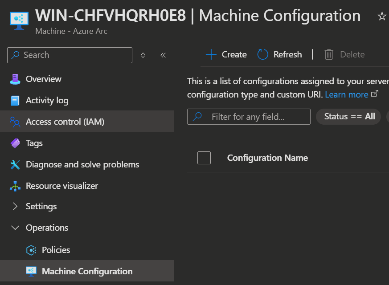Go to Access control (IAM)
Viewport: 389px width, 285px height.
click(x=87, y=122)
